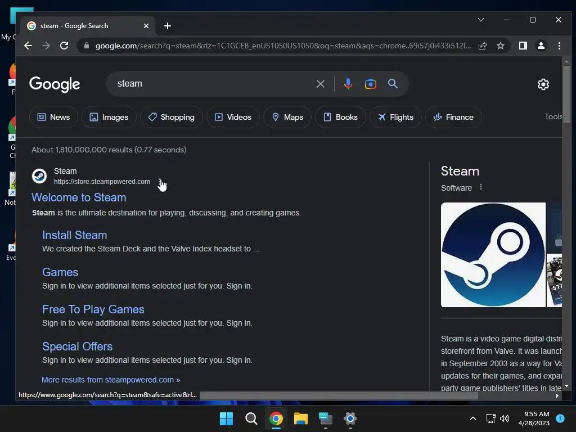Bookmark this page with the star
This screenshot has width=576, height=432.
(500, 46)
